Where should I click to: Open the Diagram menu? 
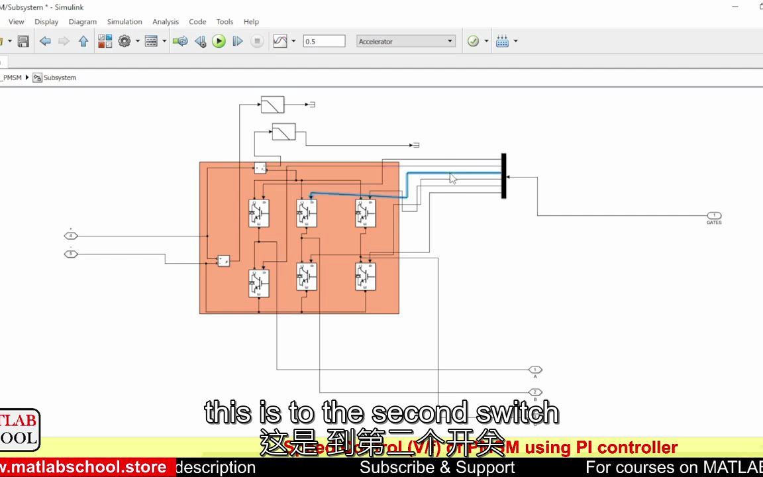coord(82,21)
